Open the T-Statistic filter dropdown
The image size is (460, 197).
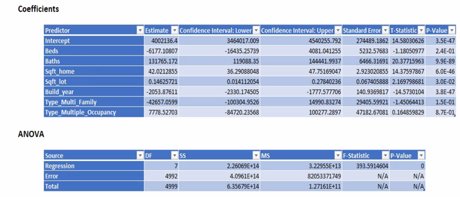tap(421, 31)
